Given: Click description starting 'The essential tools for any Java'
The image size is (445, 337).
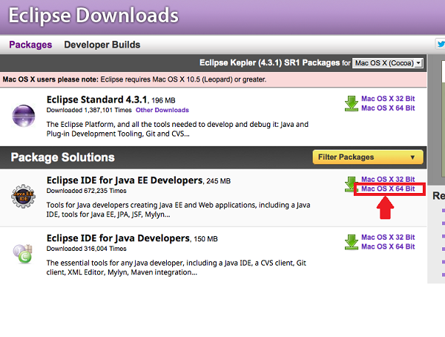Looking at the screenshot, I should [177, 268].
